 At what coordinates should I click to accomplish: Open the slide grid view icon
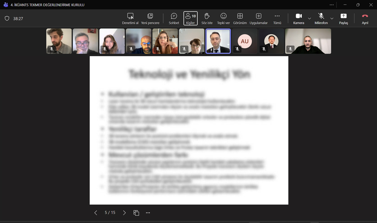[x=136, y=213]
